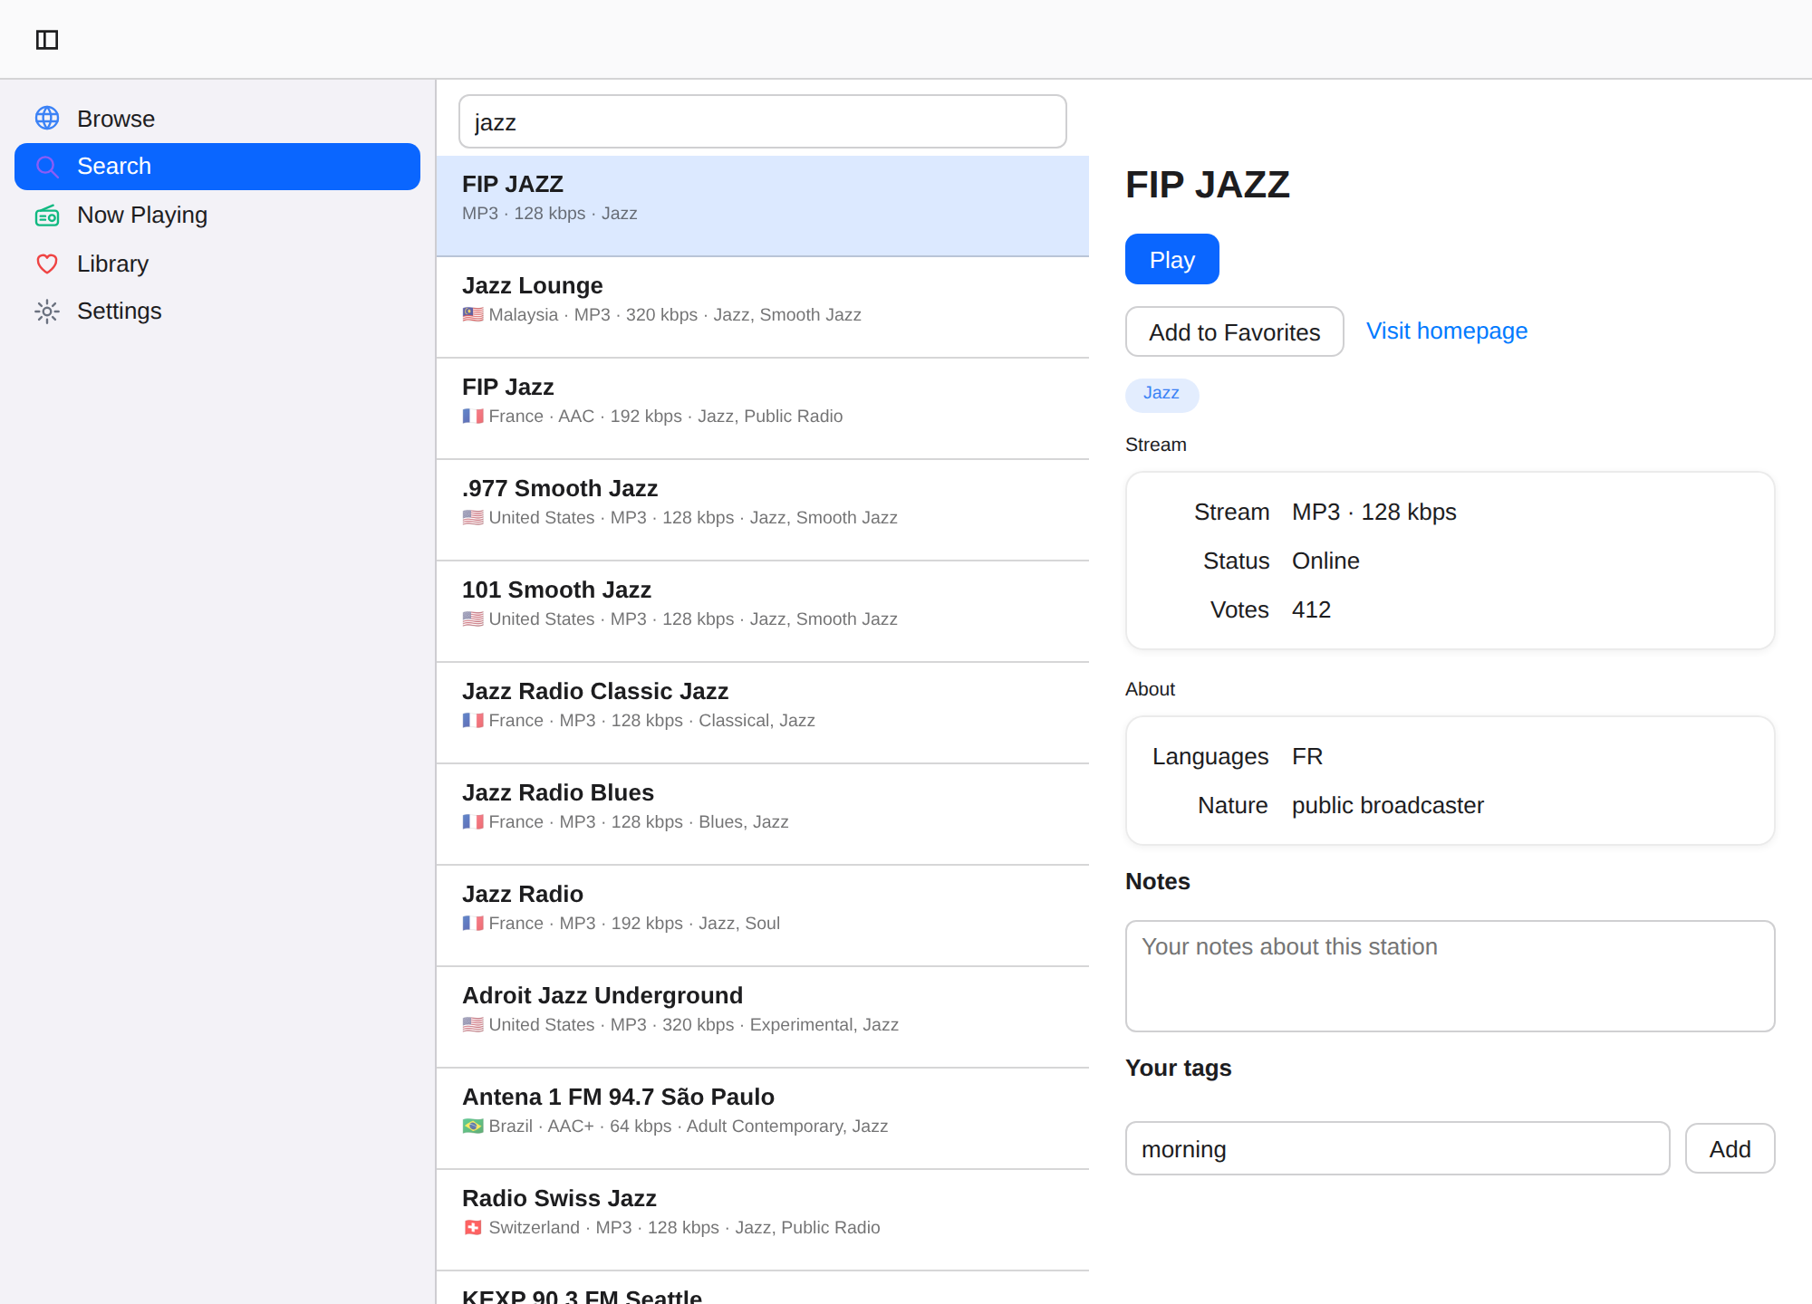Select the Jazz Lounge station
Viewport: 1812px width, 1304px height.
coord(763,307)
